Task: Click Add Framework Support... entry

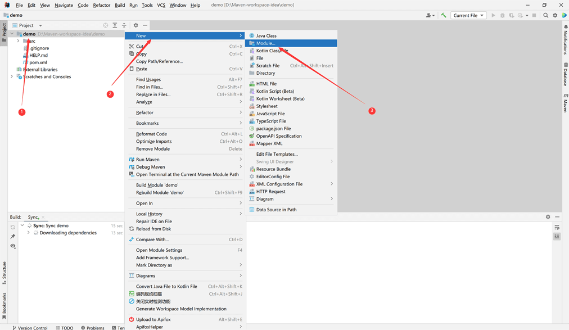Action: 186,258
